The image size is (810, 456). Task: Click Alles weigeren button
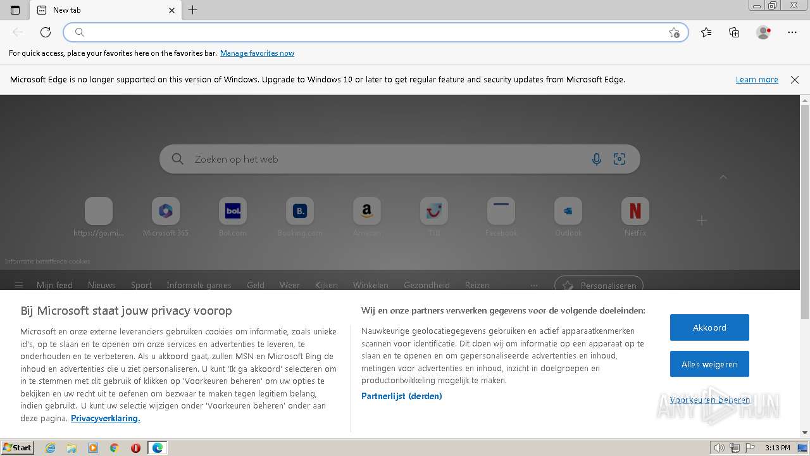709,364
